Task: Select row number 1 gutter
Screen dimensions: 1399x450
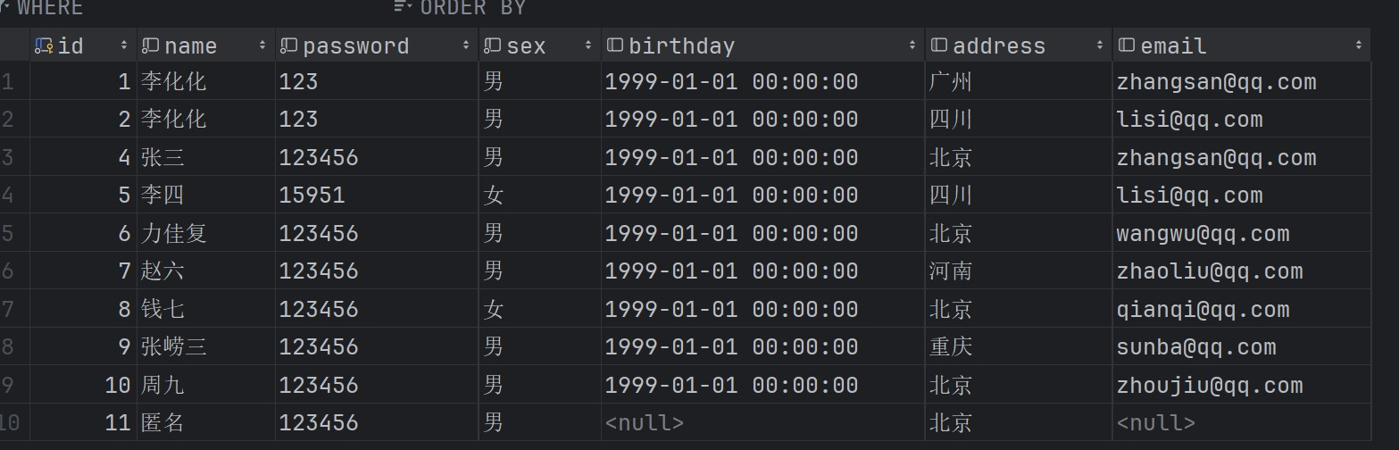Action: click(14, 81)
